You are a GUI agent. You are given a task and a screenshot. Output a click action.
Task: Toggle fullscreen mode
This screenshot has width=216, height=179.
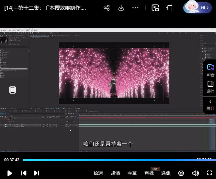pyautogui.click(x=209, y=173)
